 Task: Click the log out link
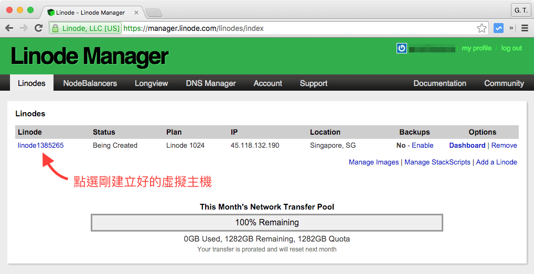click(x=511, y=48)
